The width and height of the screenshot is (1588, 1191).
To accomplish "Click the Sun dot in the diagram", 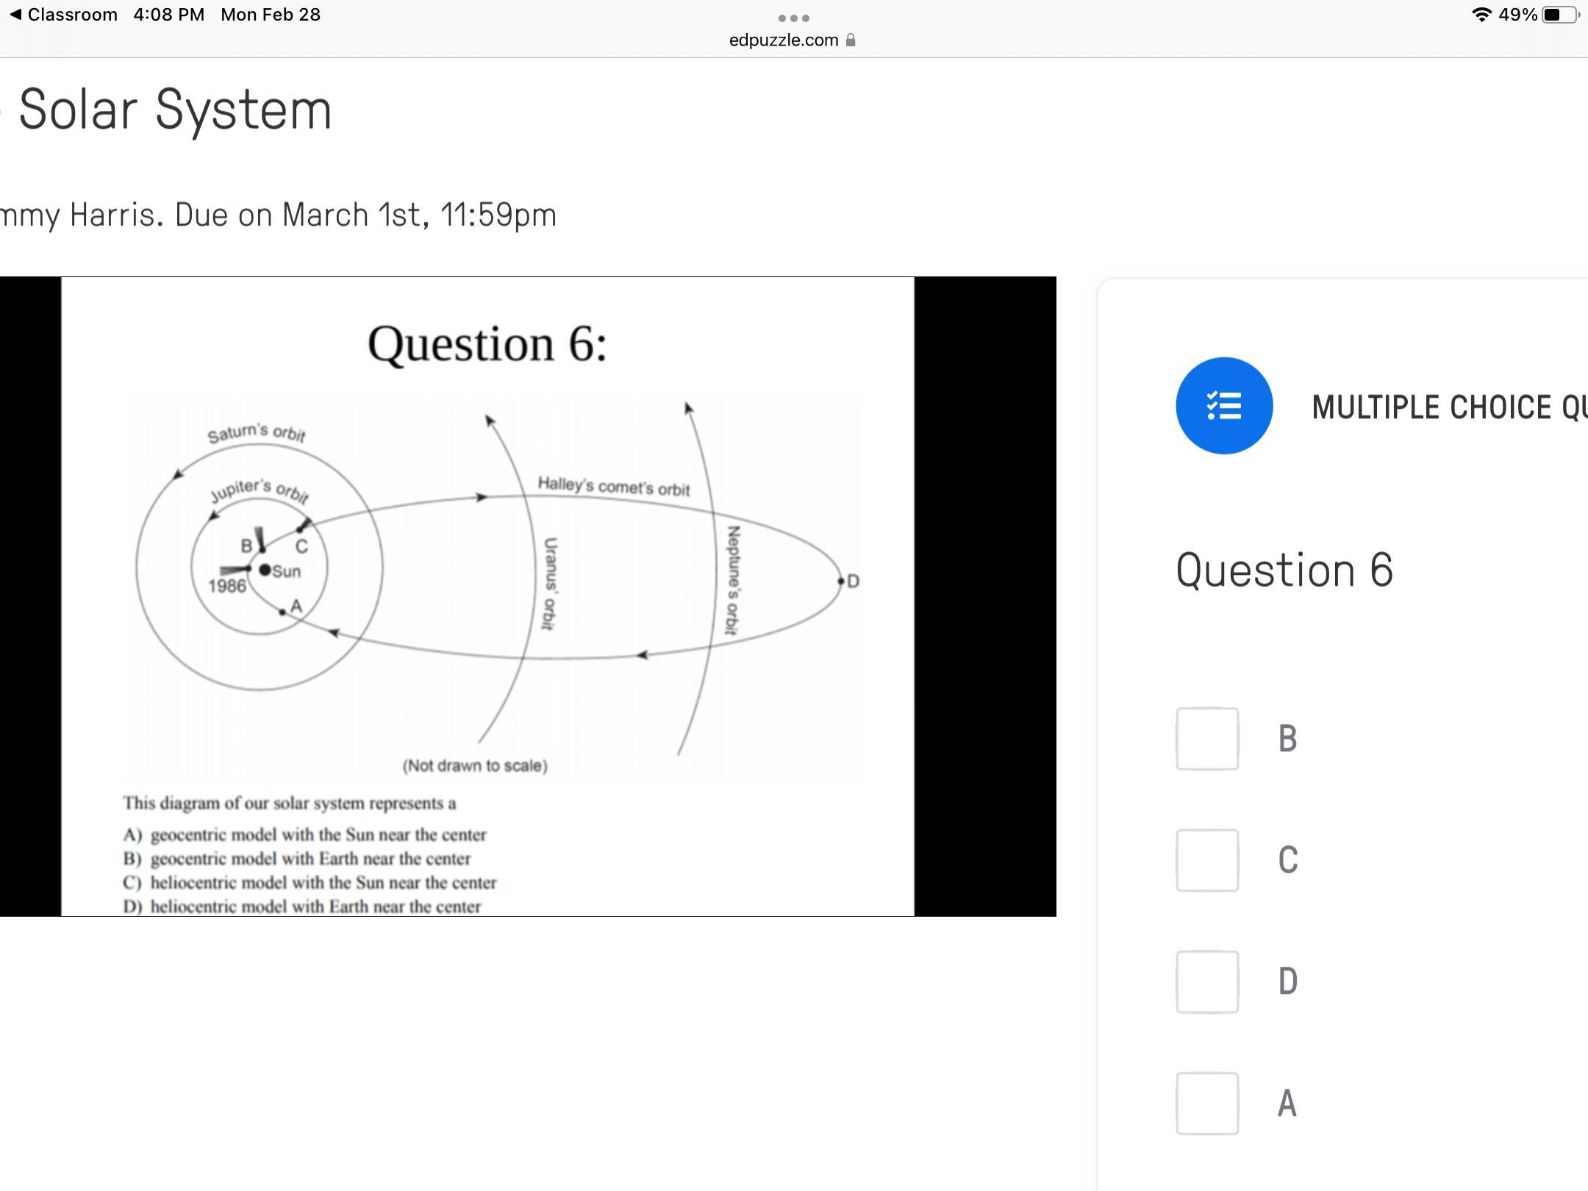I will pyautogui.click(x=265, y=570).
